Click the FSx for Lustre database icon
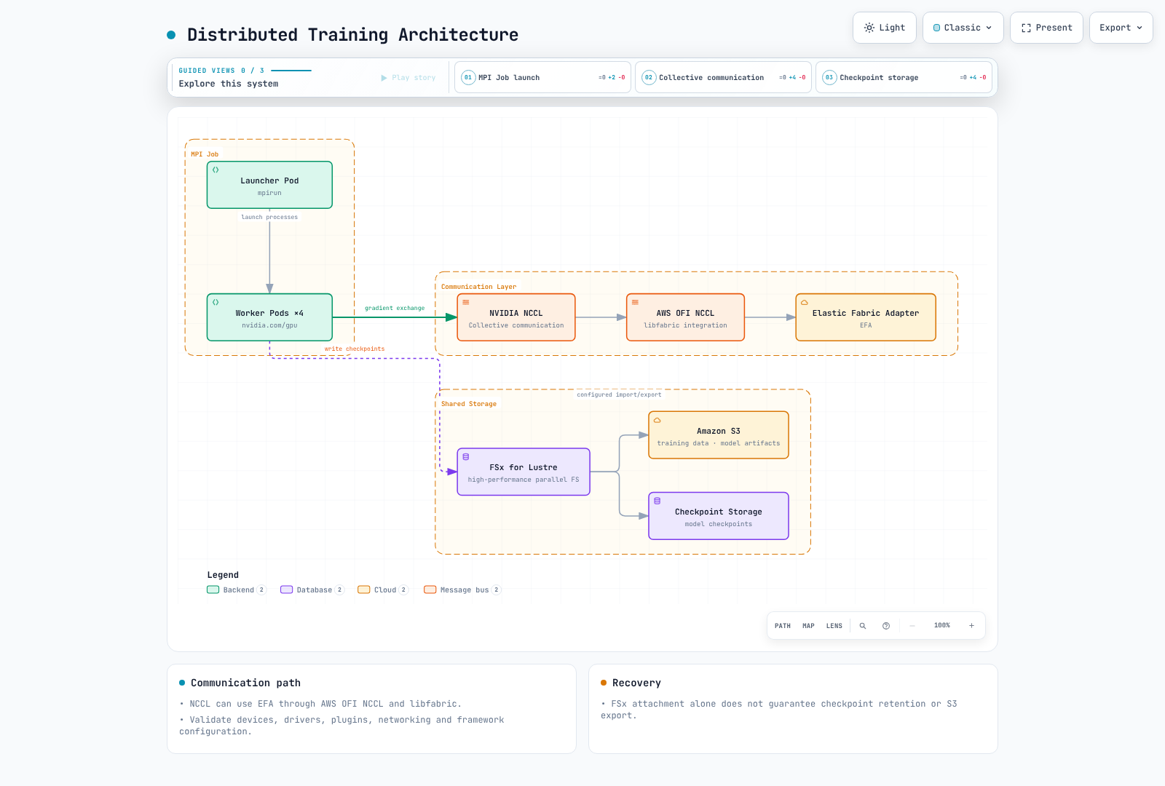The image size is (1165, 786). coord(466,457)
